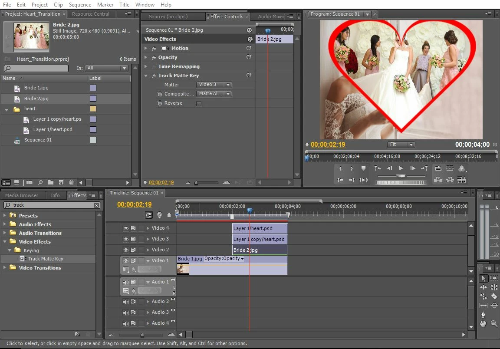The width and height of the screenshot is (500, 349).
Task: Select the Rolling Edit tool
Action: (x=494, y=287)
